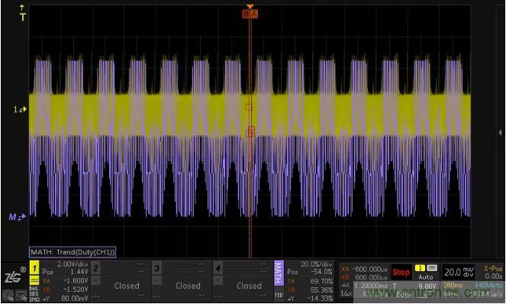Click the trigger level T indicator at top left

click(x=22, y=13)
